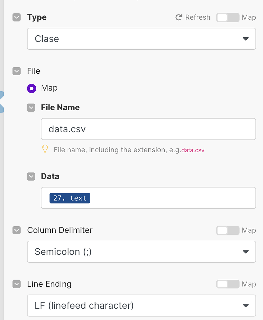Click the File Name input field
263x320 pixels.
(148, 129)
